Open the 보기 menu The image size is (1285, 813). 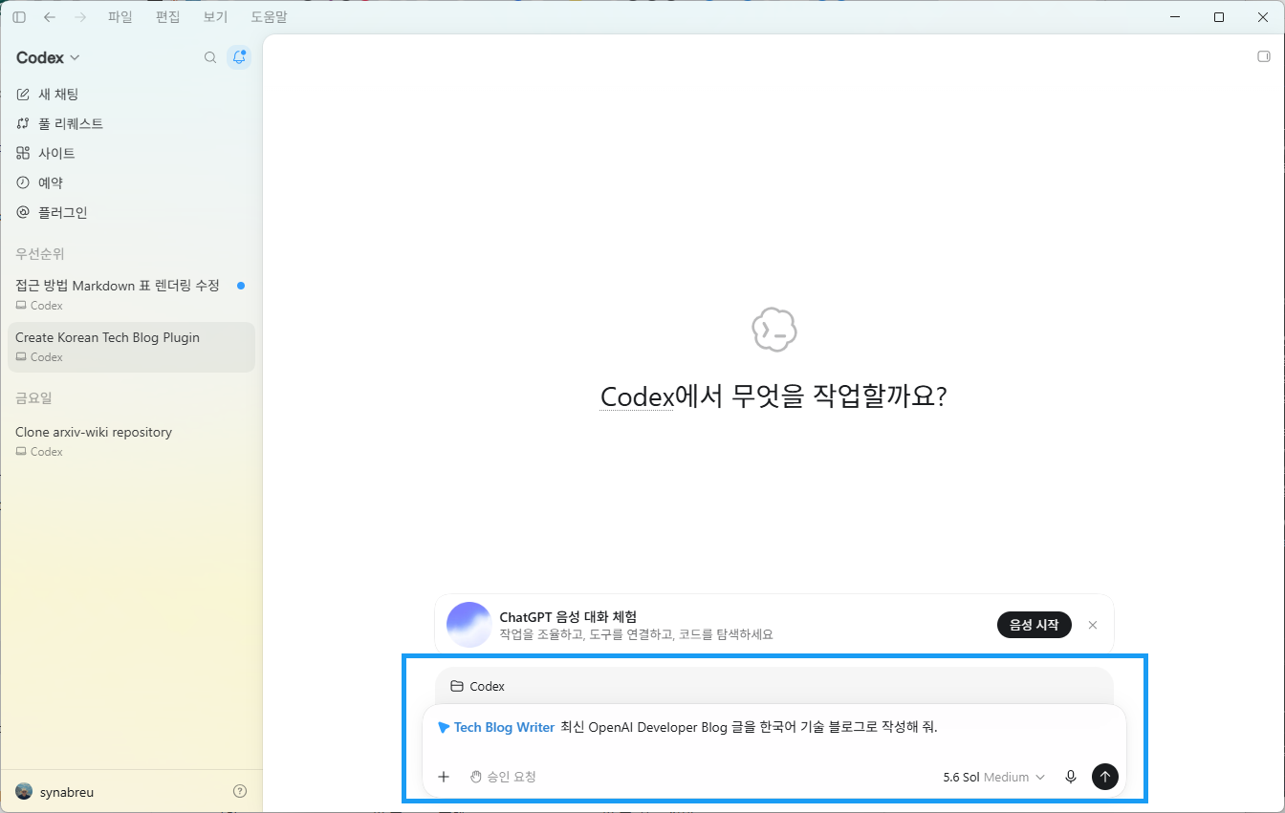click(216, 17)
